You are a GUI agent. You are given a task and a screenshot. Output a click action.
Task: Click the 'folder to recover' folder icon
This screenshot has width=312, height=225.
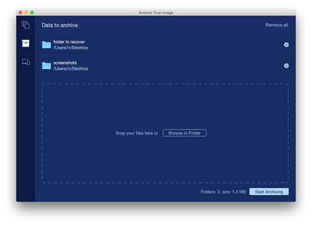(x=47, y=45)
